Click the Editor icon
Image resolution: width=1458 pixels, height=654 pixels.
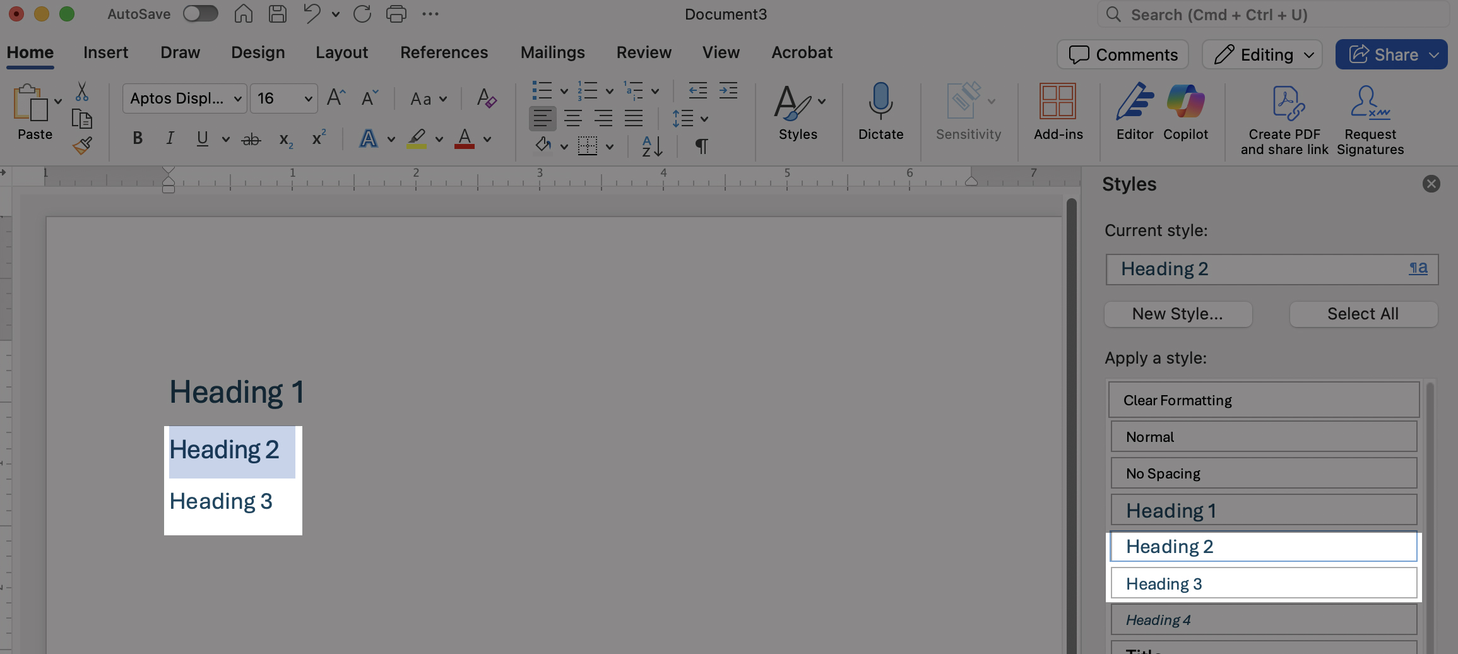coord(1134,101)
